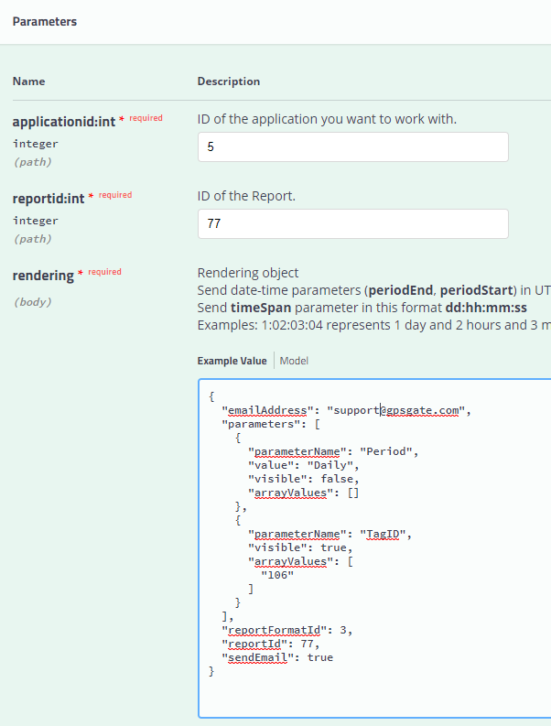Click the reportid input field containing 77
The height and width of the screenshot is (726, 551).
point(352,223)
